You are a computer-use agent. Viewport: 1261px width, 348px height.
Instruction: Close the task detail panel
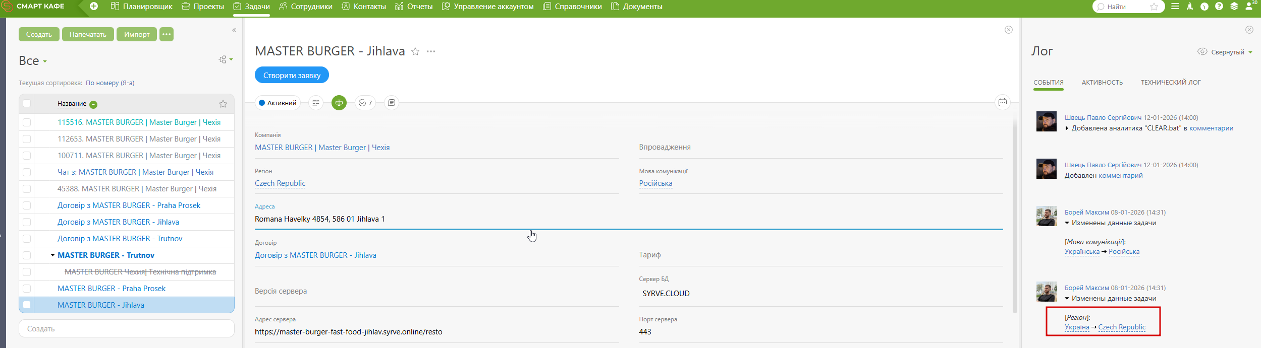[1009, 30]
